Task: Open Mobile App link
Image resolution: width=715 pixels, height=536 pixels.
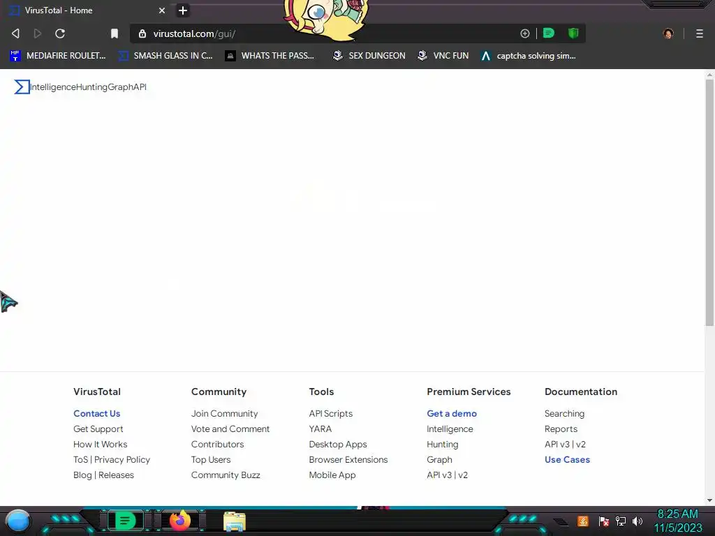Action: pos(332,475)
